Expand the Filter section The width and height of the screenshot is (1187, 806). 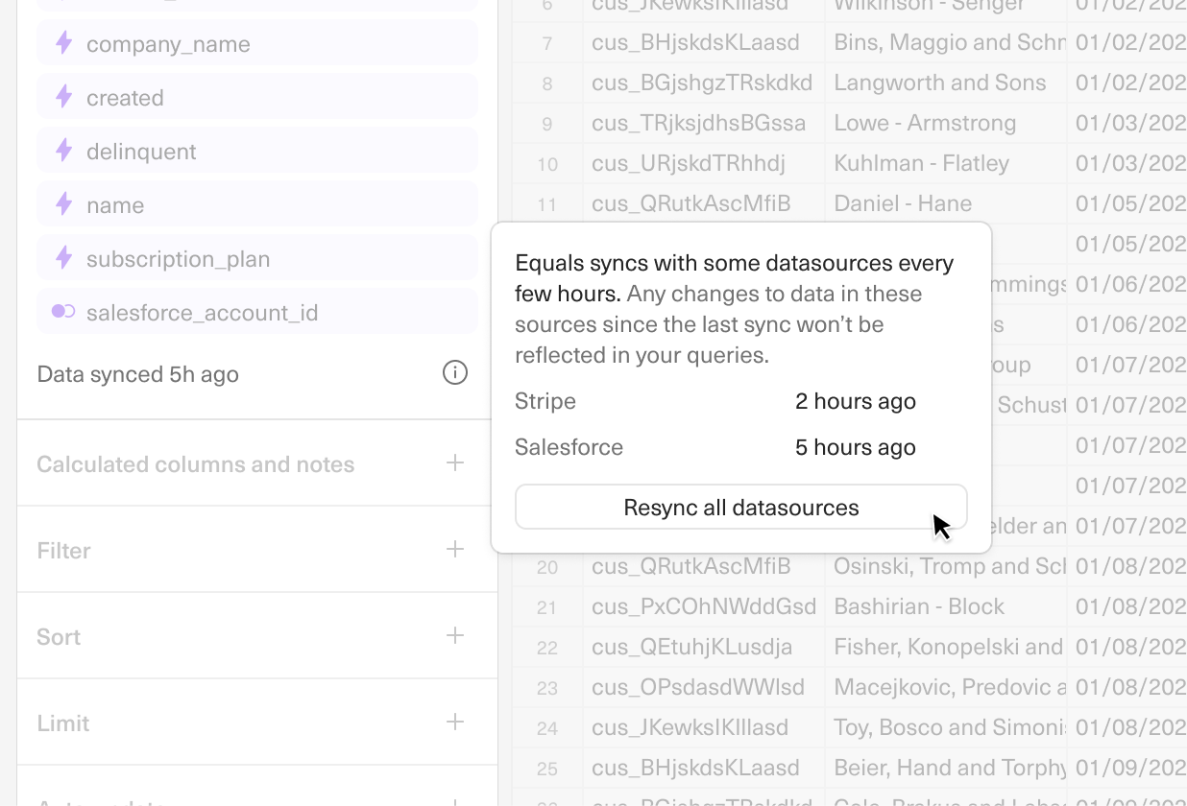(454, 550)
